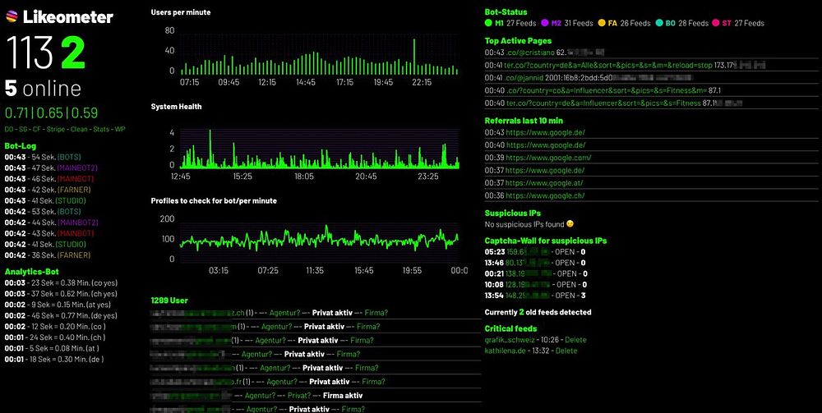Click the 1289 User heading
Viewport: 822px width, 413px height.
169,301
